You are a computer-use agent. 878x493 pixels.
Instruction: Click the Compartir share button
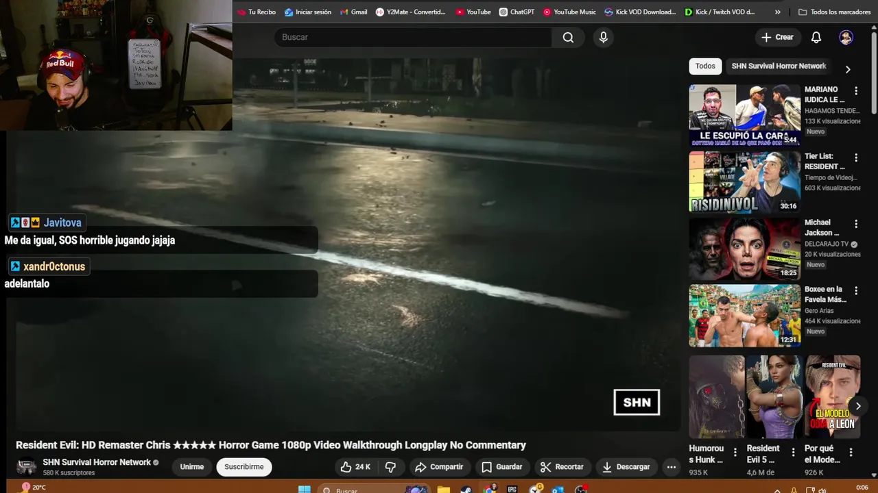click(439, 467)
